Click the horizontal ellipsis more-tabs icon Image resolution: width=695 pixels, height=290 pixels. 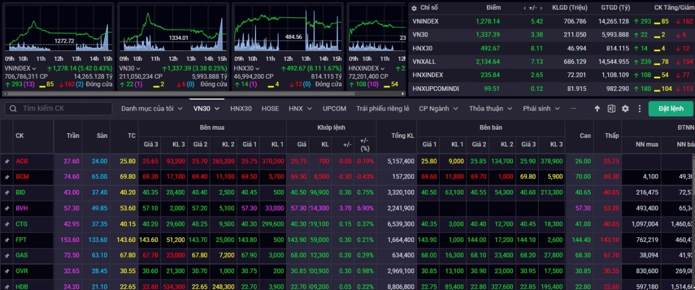click(x=573, y=108)
